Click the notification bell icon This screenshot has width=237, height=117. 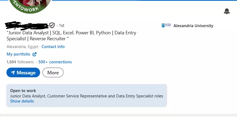(x=227, y=11)
